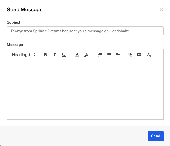Click the Subject field label
Image resolution: width=170 pixels, height=146 pixels.
point(14,22)
